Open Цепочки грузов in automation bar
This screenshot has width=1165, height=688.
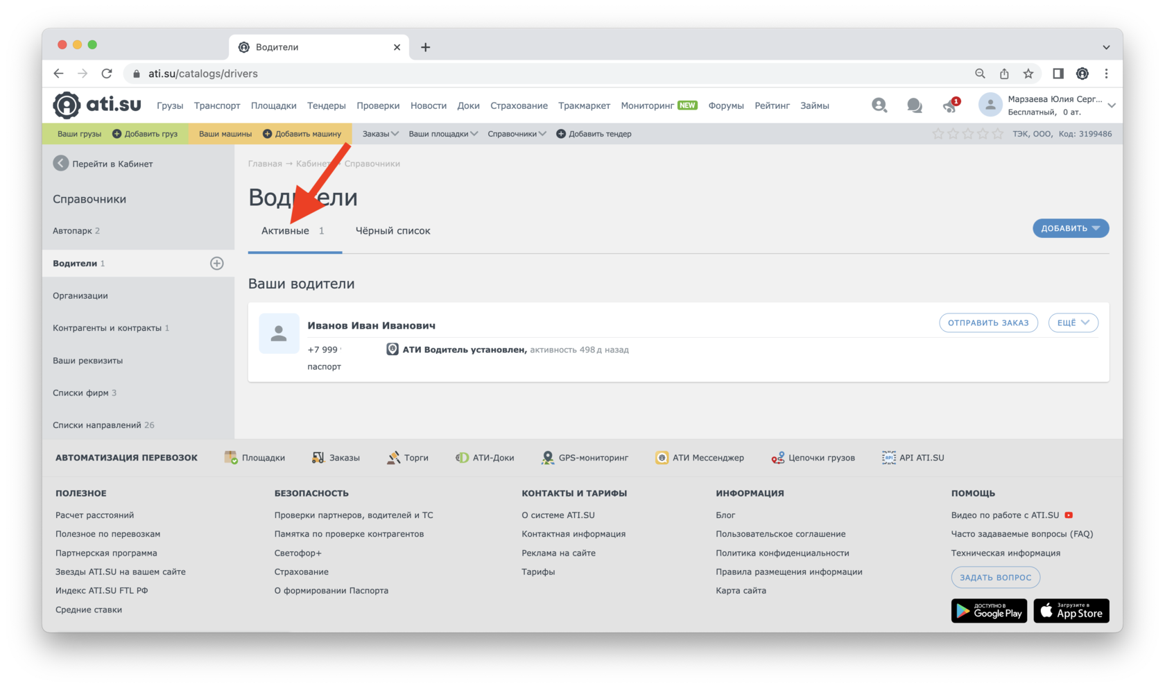pos(813,458)
